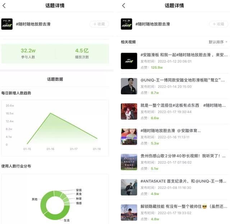Click 125.9w likes count

pyautogui.click(x=157, y=68)
